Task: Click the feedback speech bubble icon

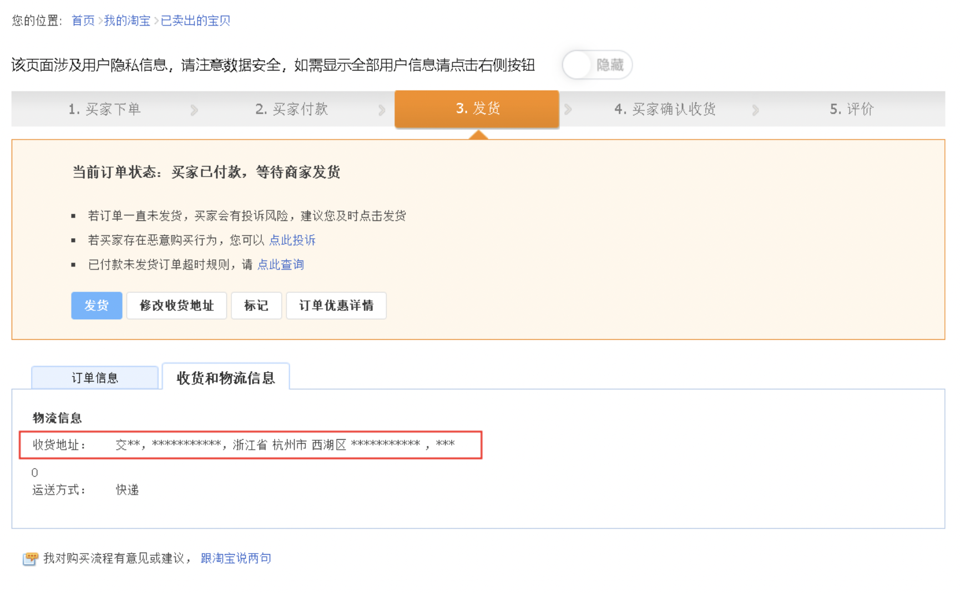Action: click(x=30, y=558)
